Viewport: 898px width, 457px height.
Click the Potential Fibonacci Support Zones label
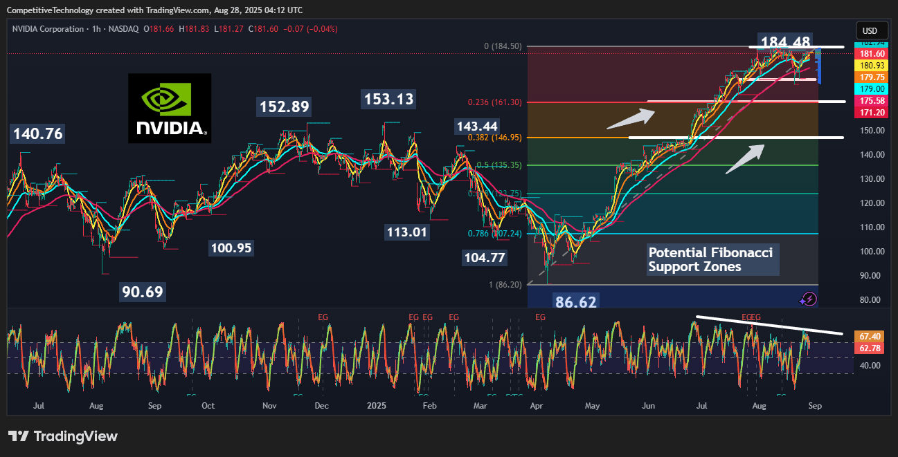(x=712, y=259)
